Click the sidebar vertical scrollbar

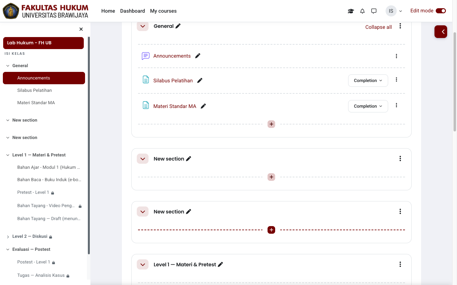click(89, 145)
